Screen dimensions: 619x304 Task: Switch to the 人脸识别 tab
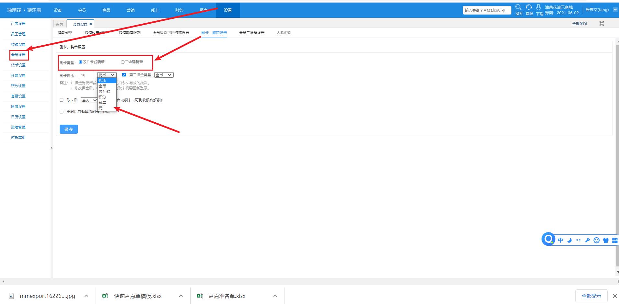tap(284, 33)
